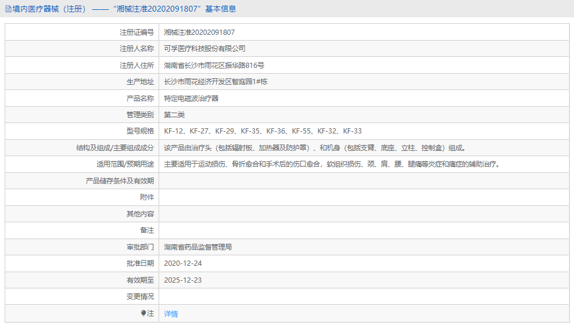Select registration number value 湘械注准20202091807
The image size is (574, 325).
tap(199, 32)
